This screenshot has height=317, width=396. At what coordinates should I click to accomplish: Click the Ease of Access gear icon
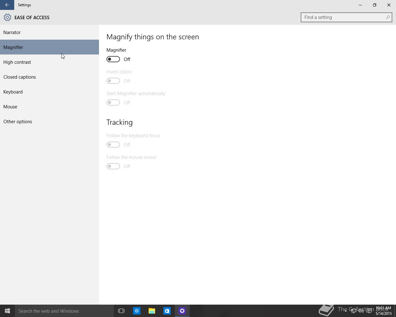7,17
